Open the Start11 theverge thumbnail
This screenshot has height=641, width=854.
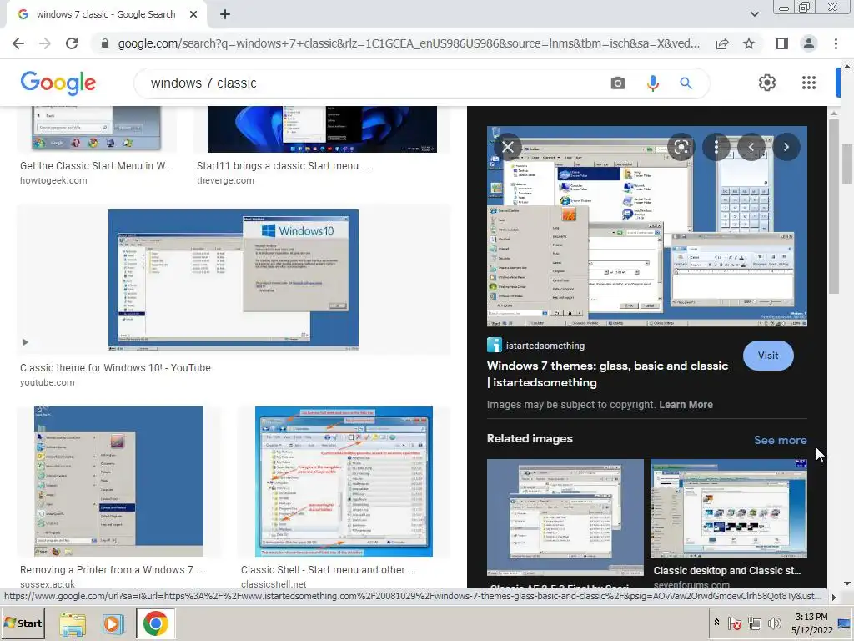click(x=322, y=129)
